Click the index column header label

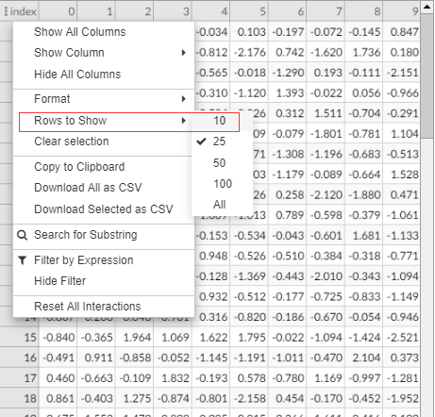coord(24,11)
